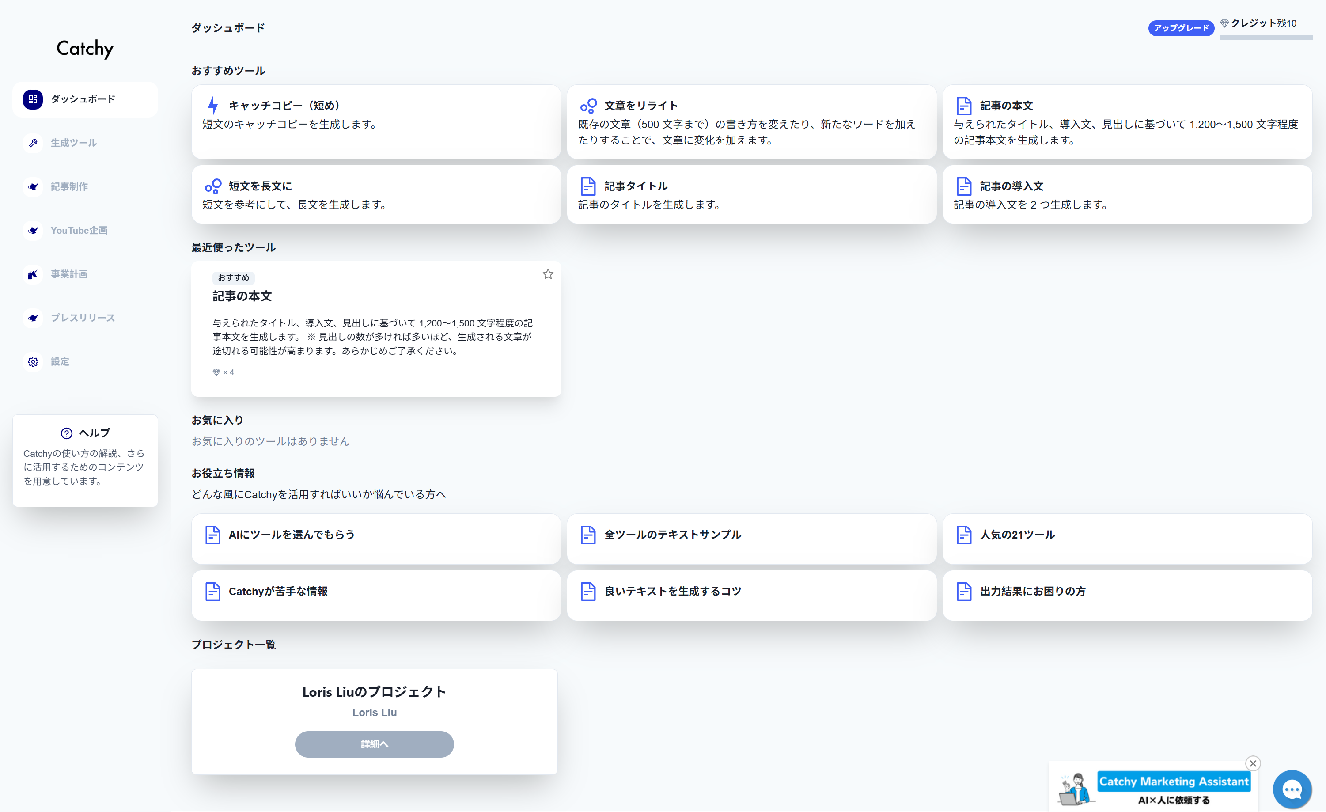
Task: Open the recently used 記事の本文 card
Action: (376, 329)
